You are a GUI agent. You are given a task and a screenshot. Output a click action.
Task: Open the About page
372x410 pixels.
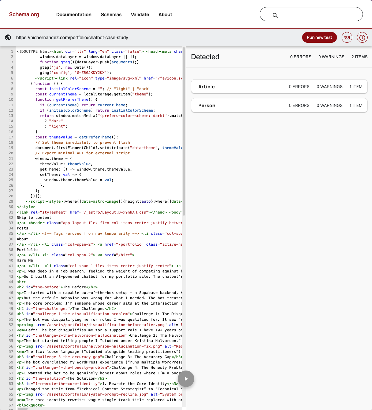tap(165, 14)
